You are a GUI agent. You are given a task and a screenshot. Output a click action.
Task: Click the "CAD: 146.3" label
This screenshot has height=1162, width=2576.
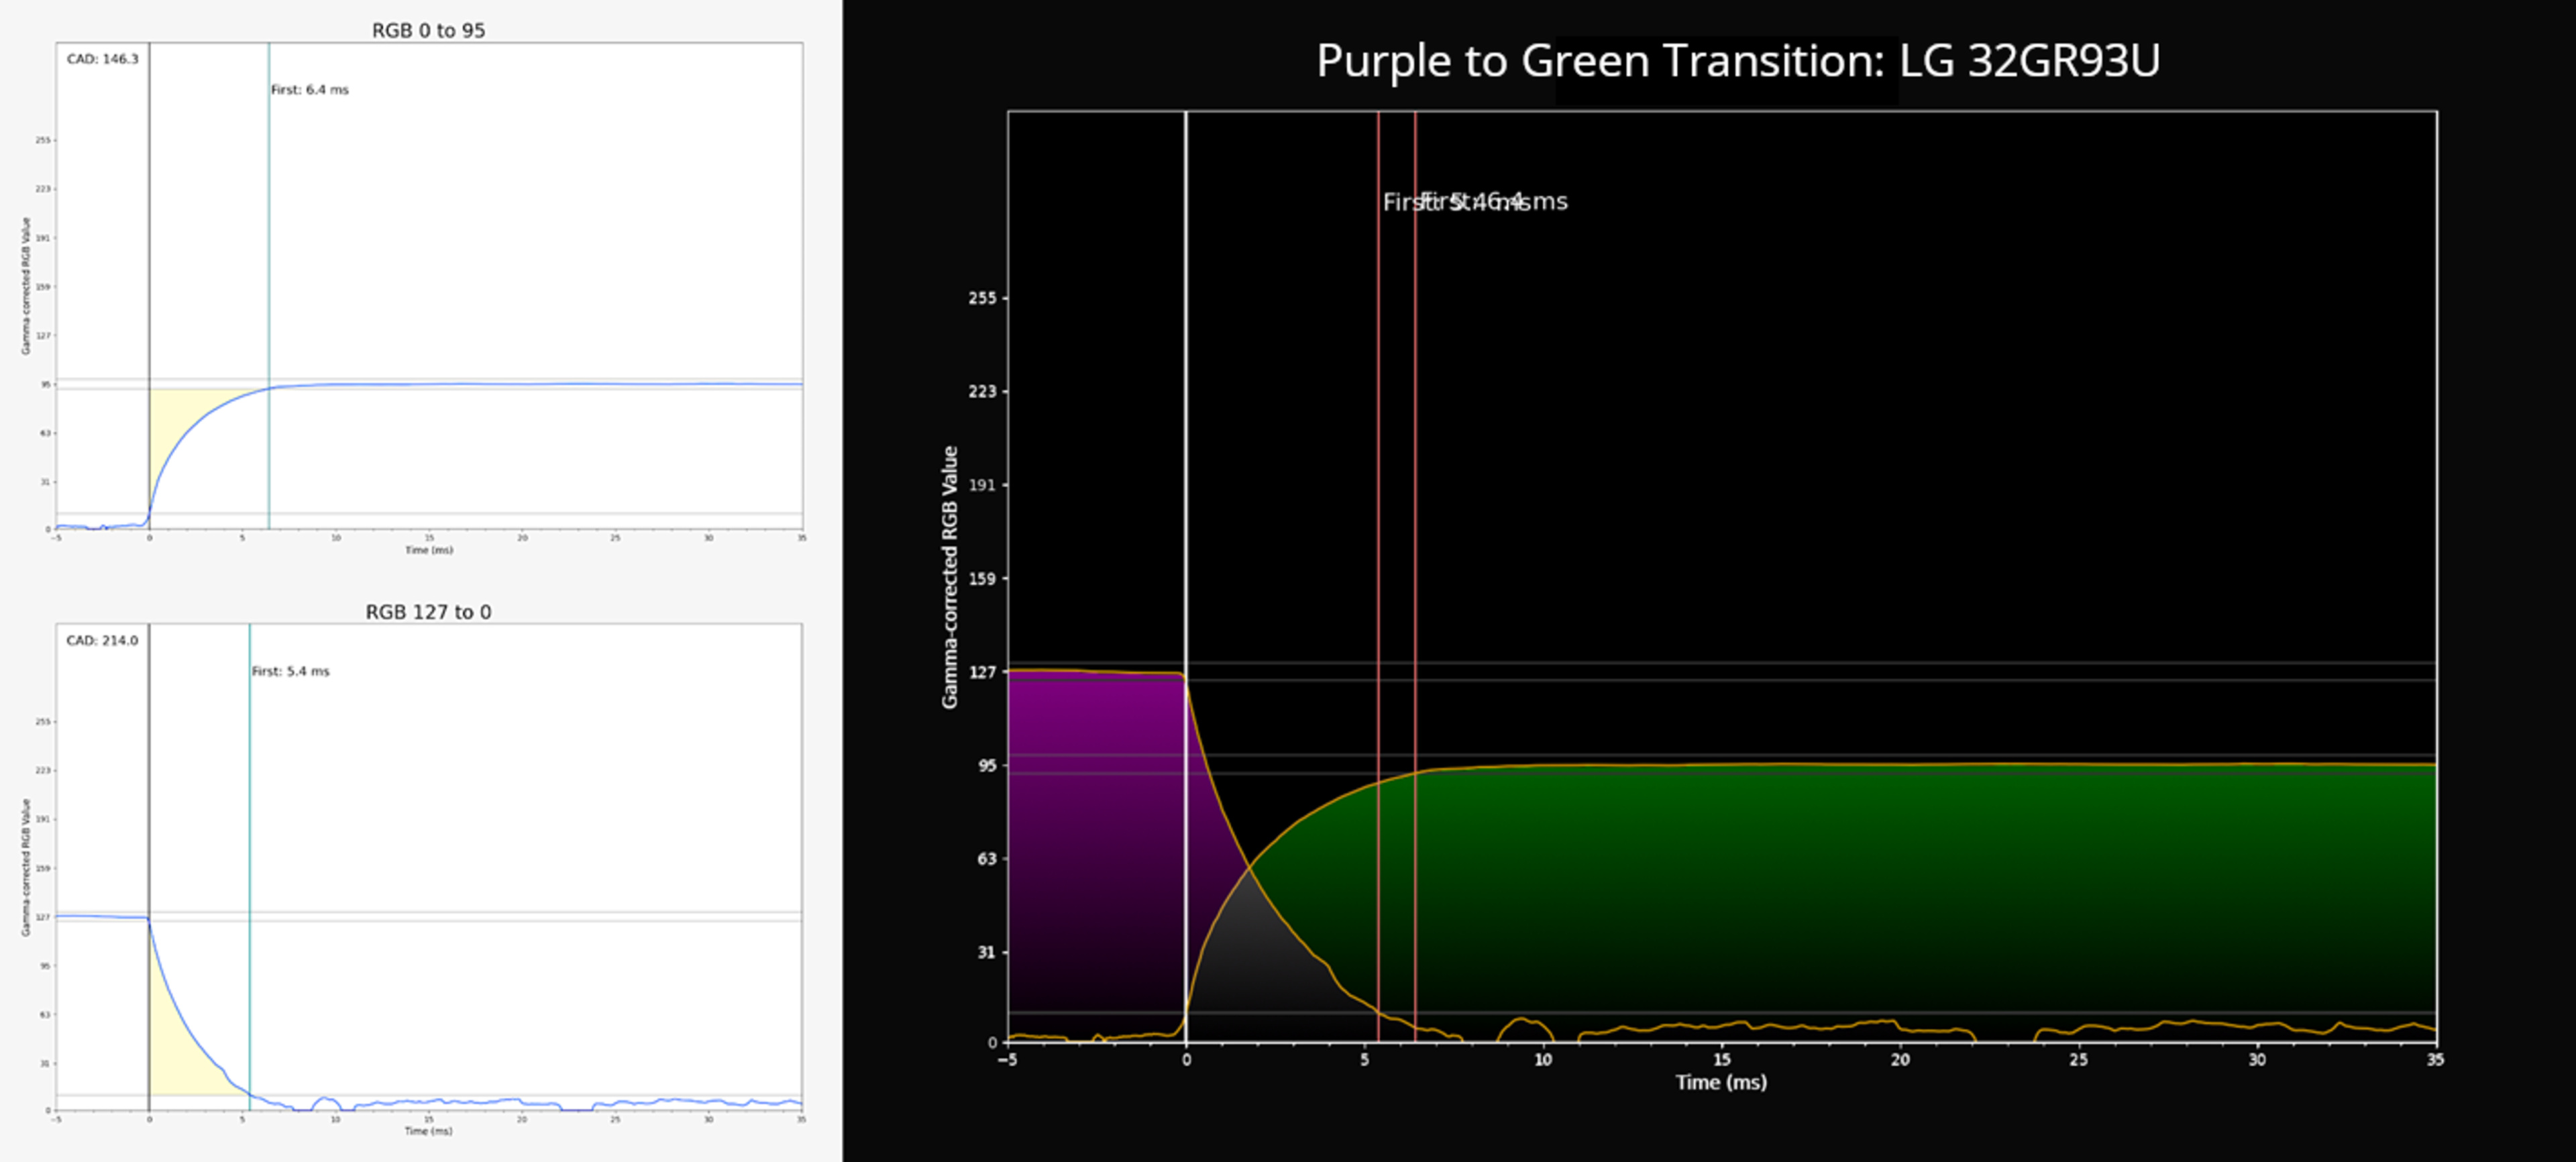pos(102,59)
